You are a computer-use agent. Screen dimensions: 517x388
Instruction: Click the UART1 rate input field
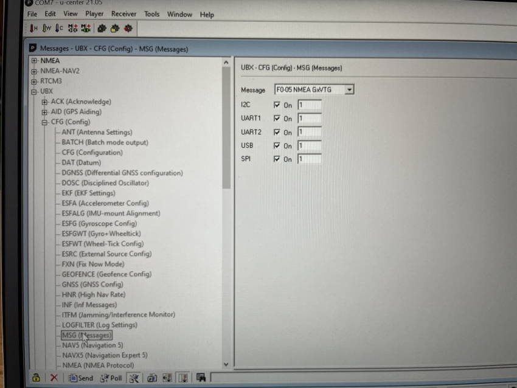(x=309, y=119)
